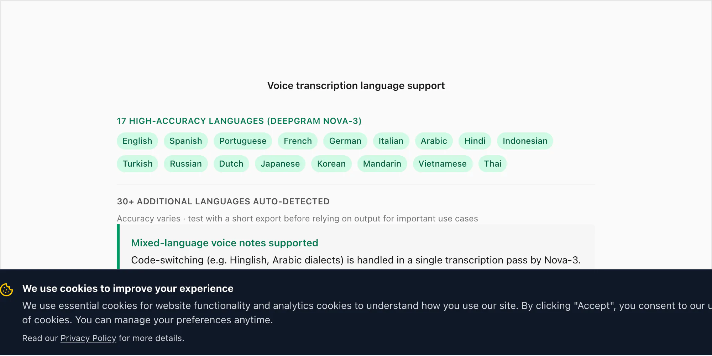
Task: Click the We use cookies banner title
Action: (x=128, y=289)
